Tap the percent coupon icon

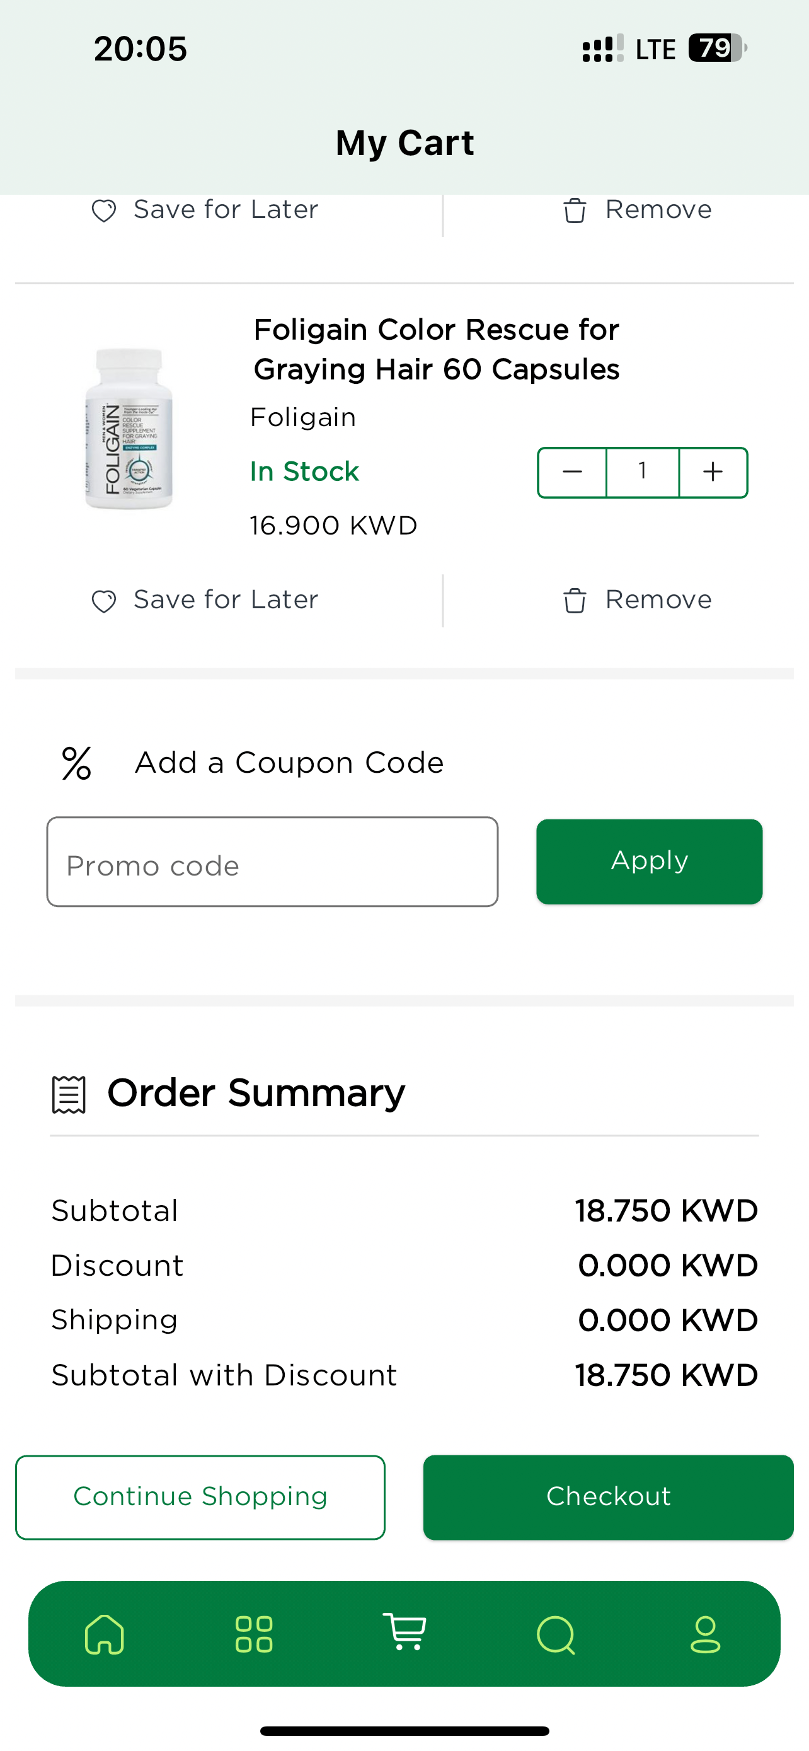point(77,763)
